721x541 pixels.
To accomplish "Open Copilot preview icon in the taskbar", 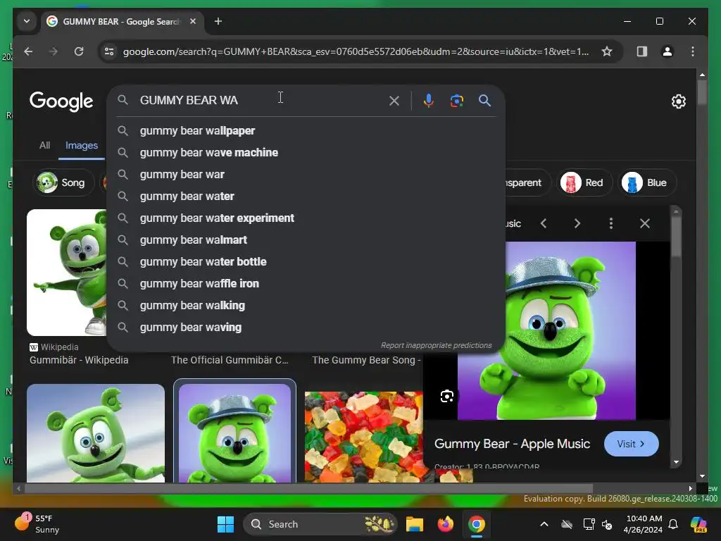I will [x=698, y=524].
